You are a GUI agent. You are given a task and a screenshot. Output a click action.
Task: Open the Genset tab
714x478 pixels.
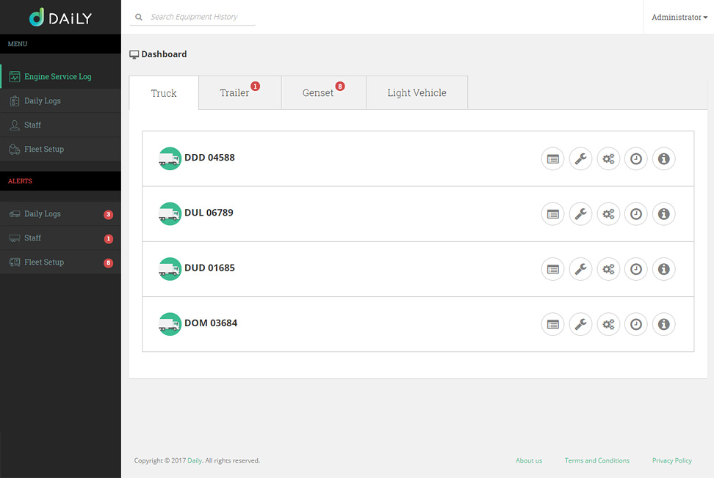coord(318,93)
